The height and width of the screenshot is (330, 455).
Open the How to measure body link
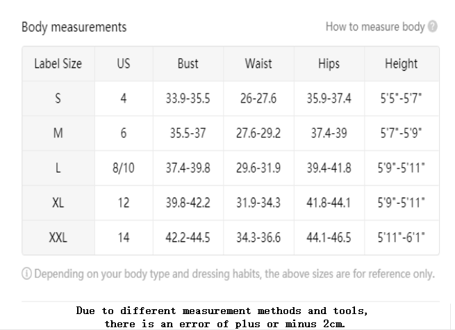pyautogui.click(x=375, y=26)
